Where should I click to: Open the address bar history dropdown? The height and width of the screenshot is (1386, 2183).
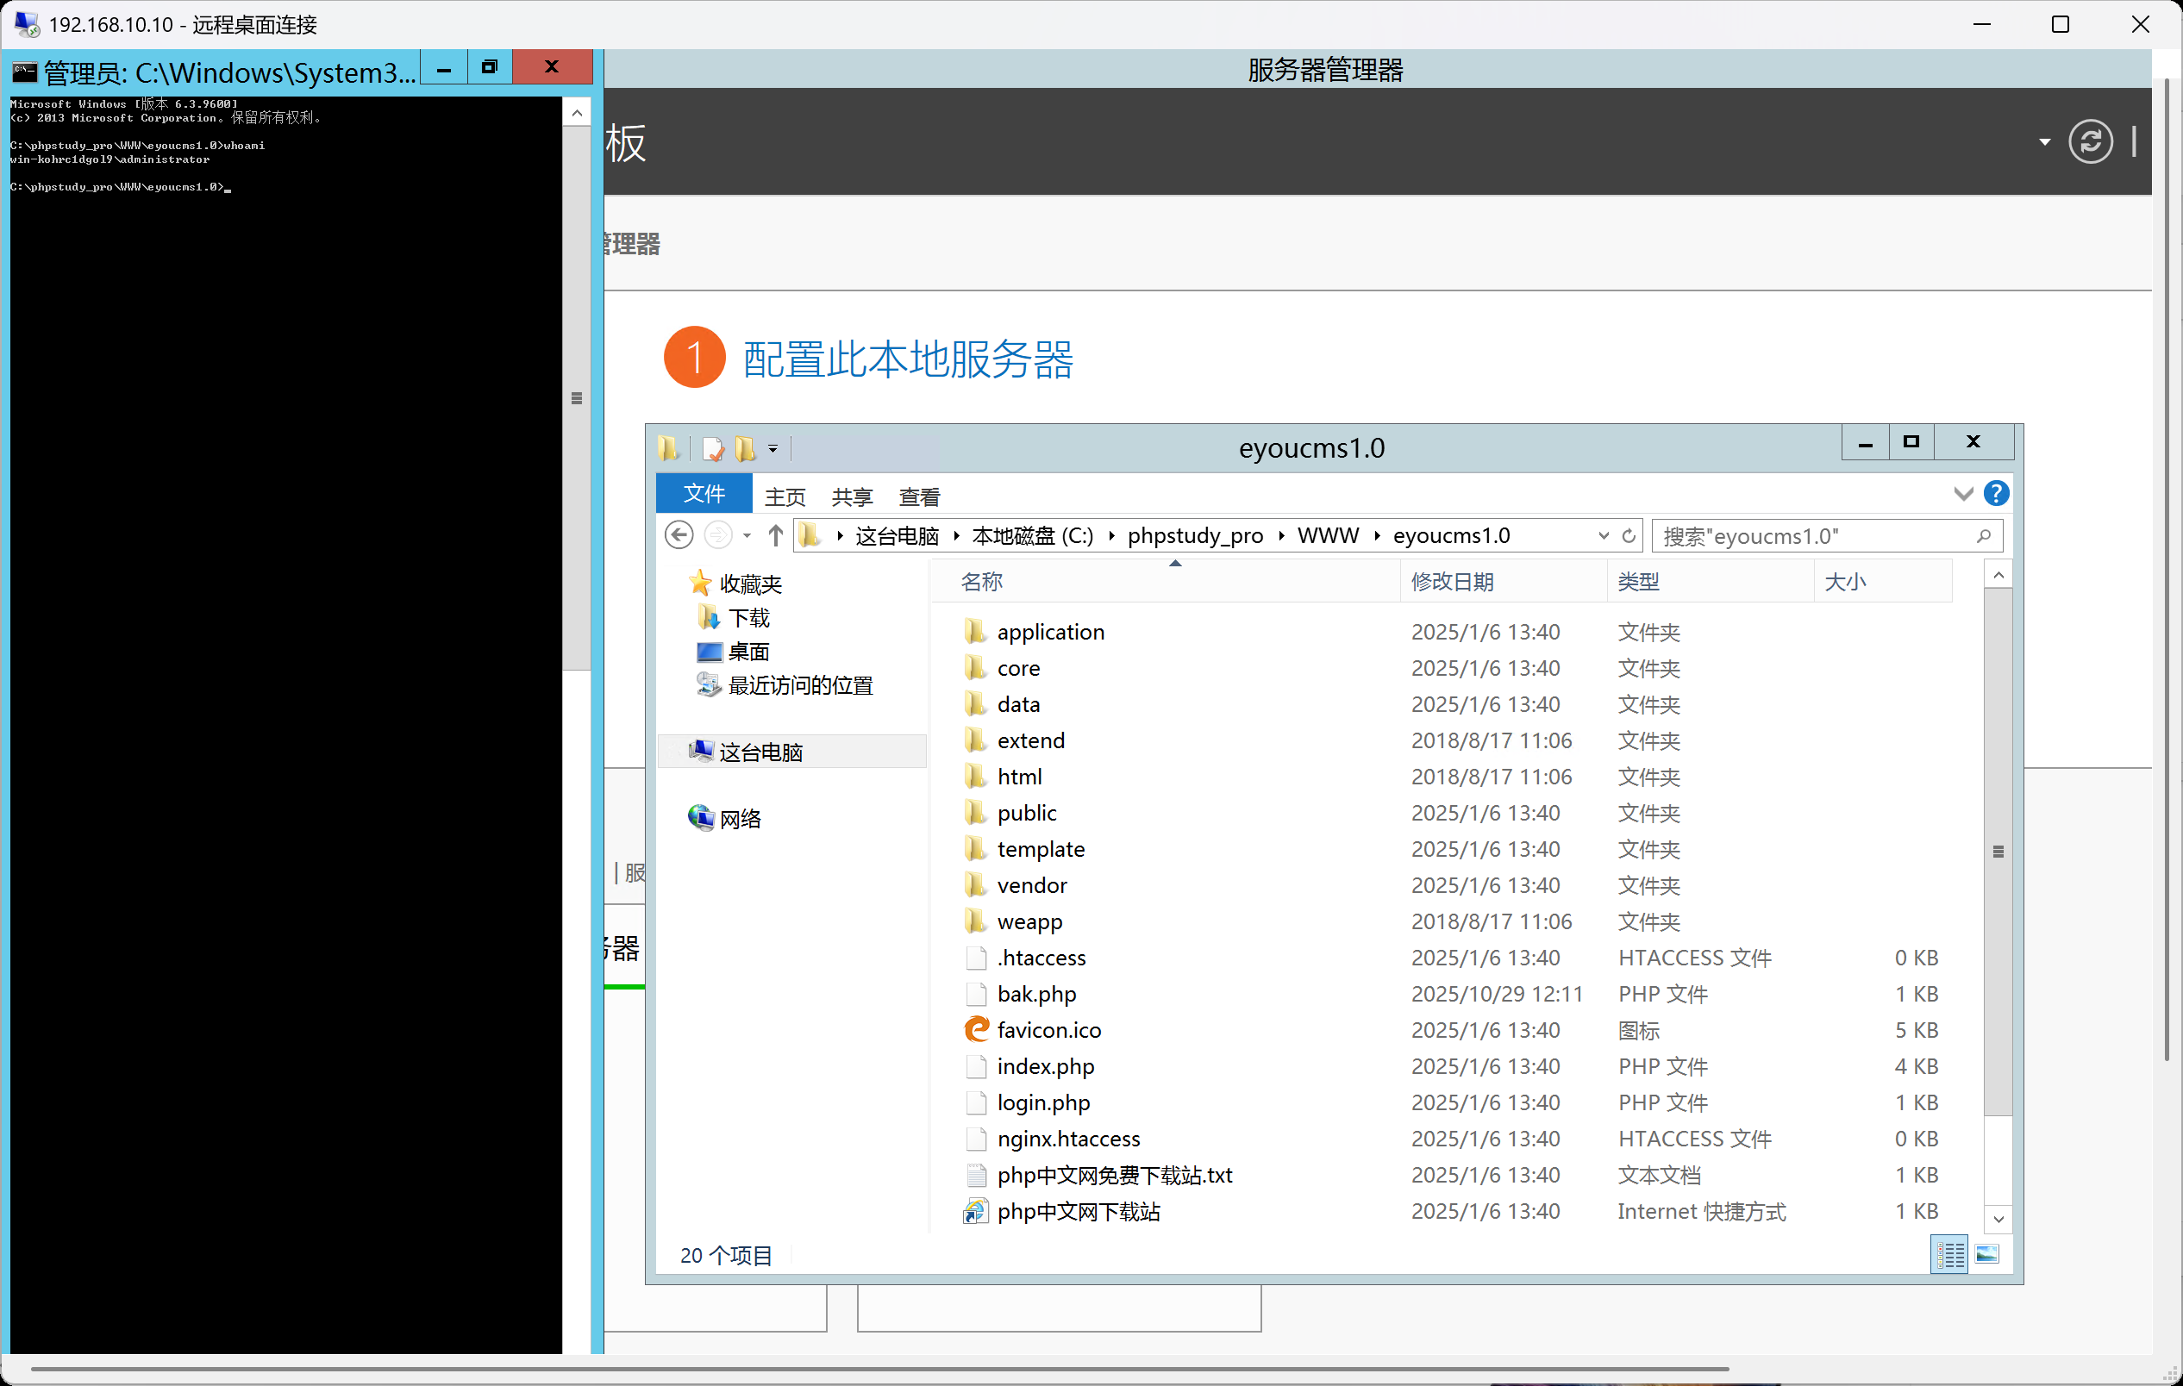pyautogui.click(x=1602, y=534)
